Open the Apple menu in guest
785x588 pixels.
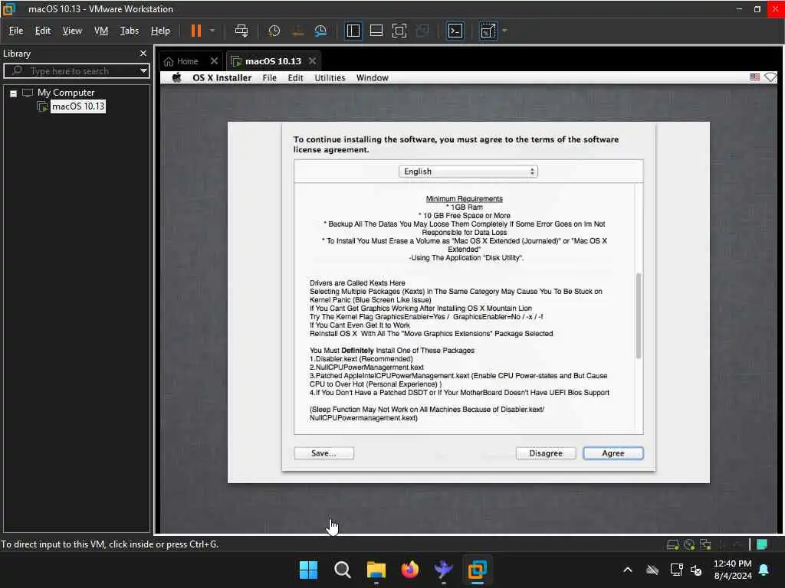[177, 77]
